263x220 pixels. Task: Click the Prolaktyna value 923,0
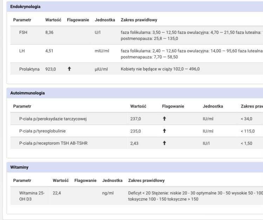click(50, 69)
